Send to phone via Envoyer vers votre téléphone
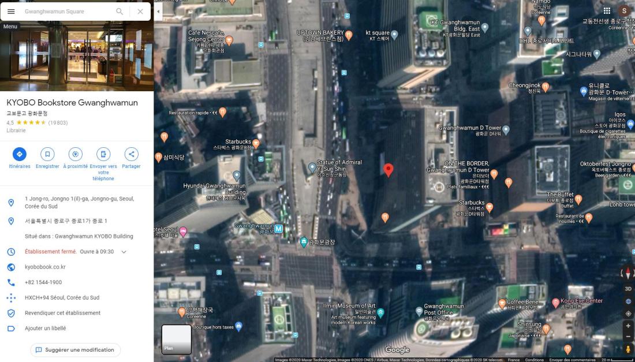Viewport: 635px width, 362px height. (103, 164)
